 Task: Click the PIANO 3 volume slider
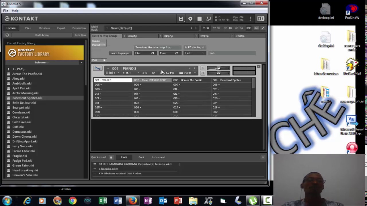pos(218,68)
